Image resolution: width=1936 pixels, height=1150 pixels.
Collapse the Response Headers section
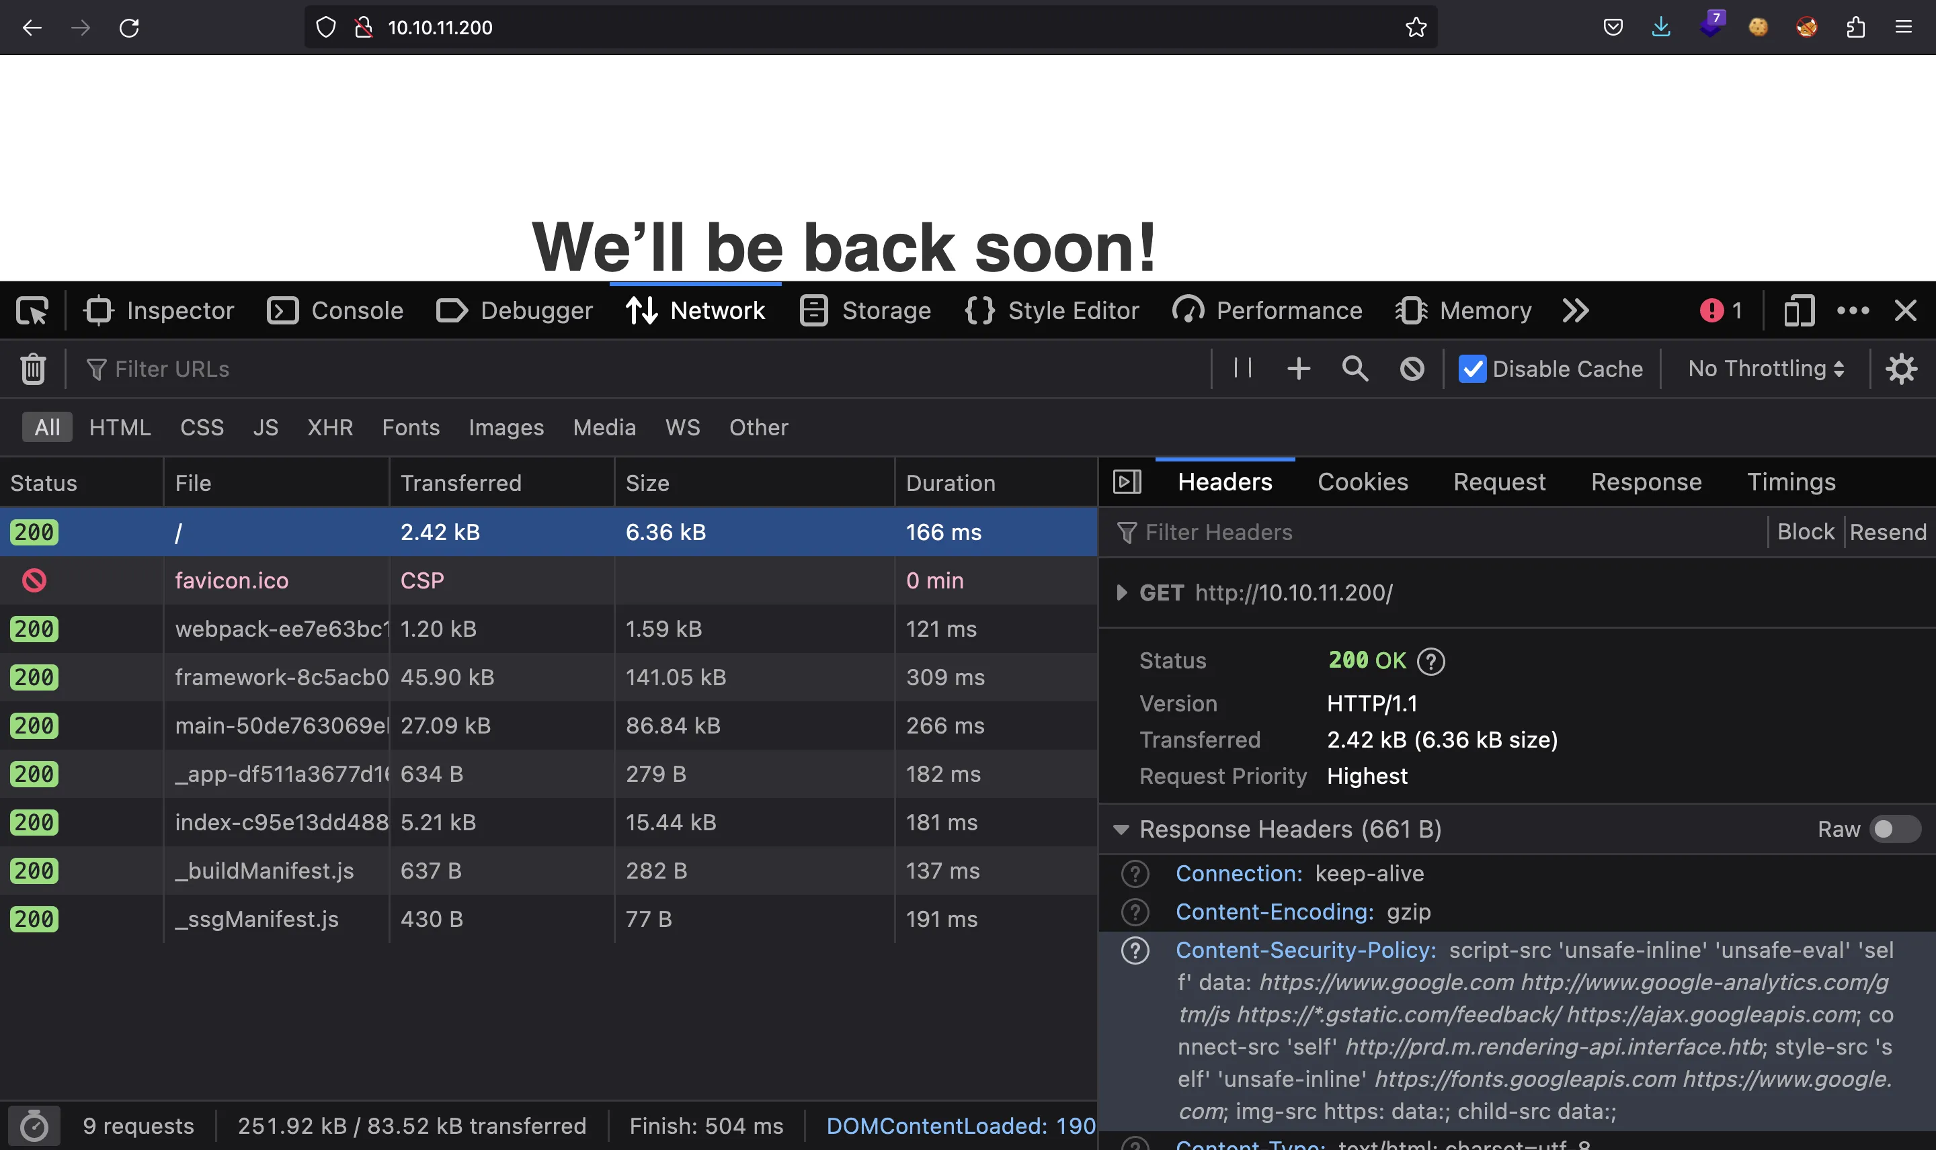(1121, 829)
